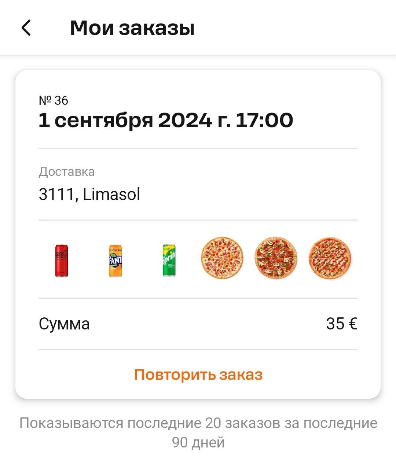Tap the "1 сентября" order date
This screenshot has height=457, width=396.
96,120
